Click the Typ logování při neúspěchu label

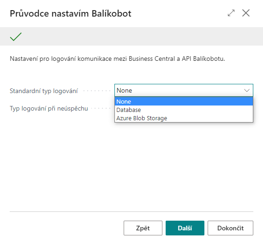(49, 109)
